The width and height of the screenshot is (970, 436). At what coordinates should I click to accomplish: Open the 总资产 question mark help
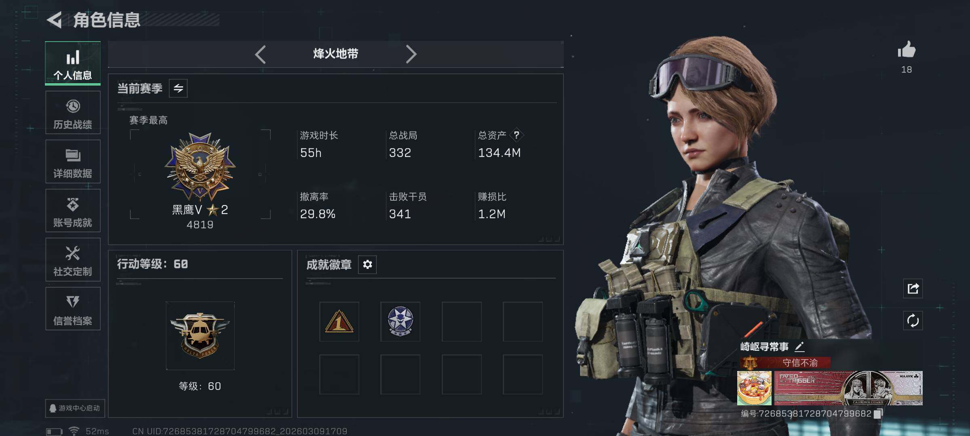[516, 135]
